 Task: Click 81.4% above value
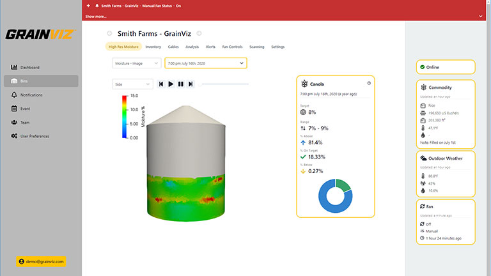pyautogui.click(x=315, y=142)
